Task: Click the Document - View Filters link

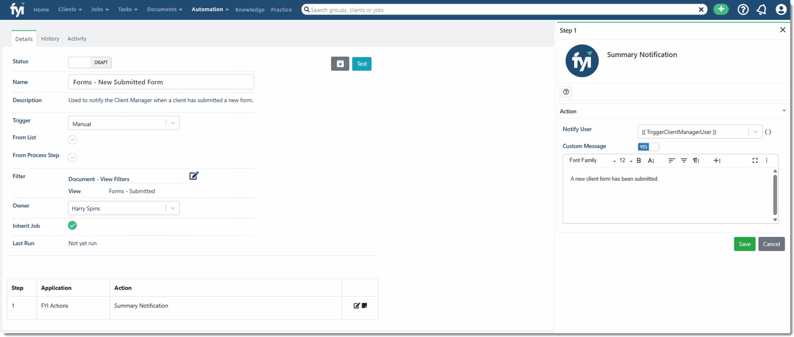Action: coord(99,179)
